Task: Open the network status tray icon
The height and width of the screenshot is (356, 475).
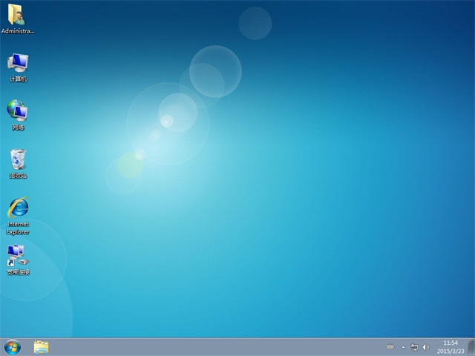Action: tap(414, 347)
